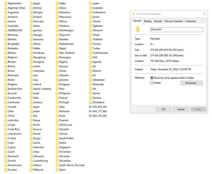
Task: Click the Island ( Iceland) folder icon
Action: (x=31, y=89)
